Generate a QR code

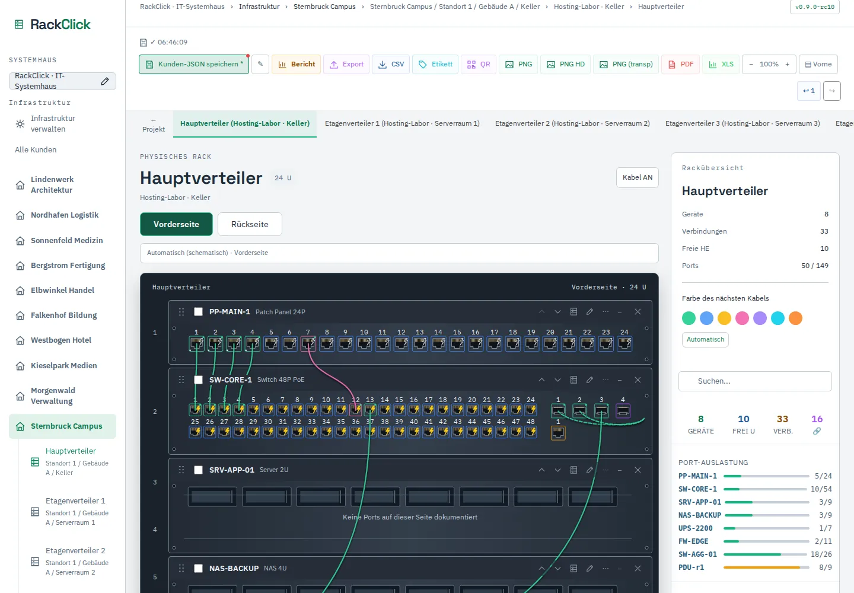pos(479,64)
